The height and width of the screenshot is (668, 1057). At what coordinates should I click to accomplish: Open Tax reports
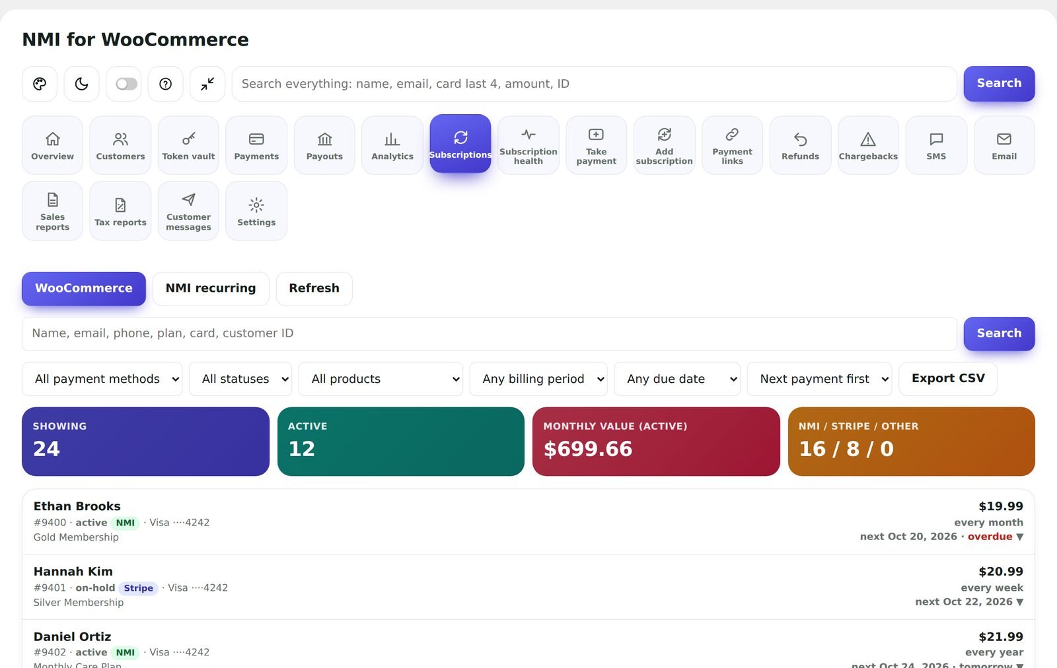(120, 211)
